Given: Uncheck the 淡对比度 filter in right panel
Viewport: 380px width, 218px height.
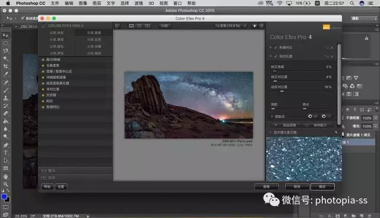Looking at the screenshot, I should 275,56.
